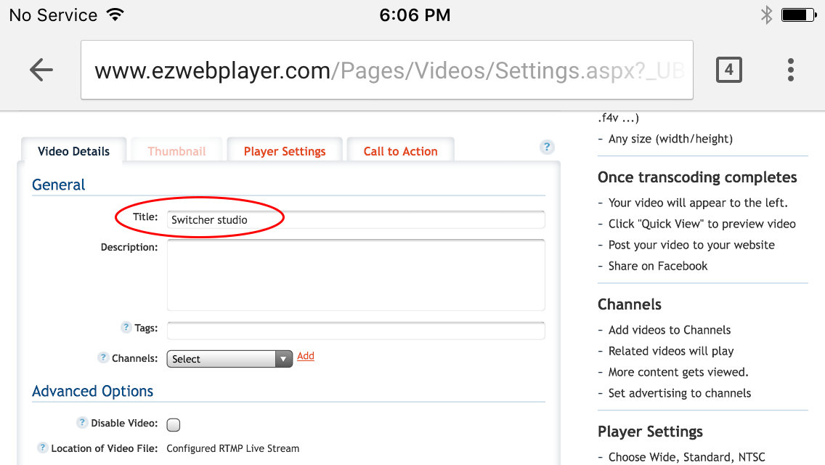Select the Video Details tab
The width and height of the screenshot is (825, 465).
click(73, 151)
